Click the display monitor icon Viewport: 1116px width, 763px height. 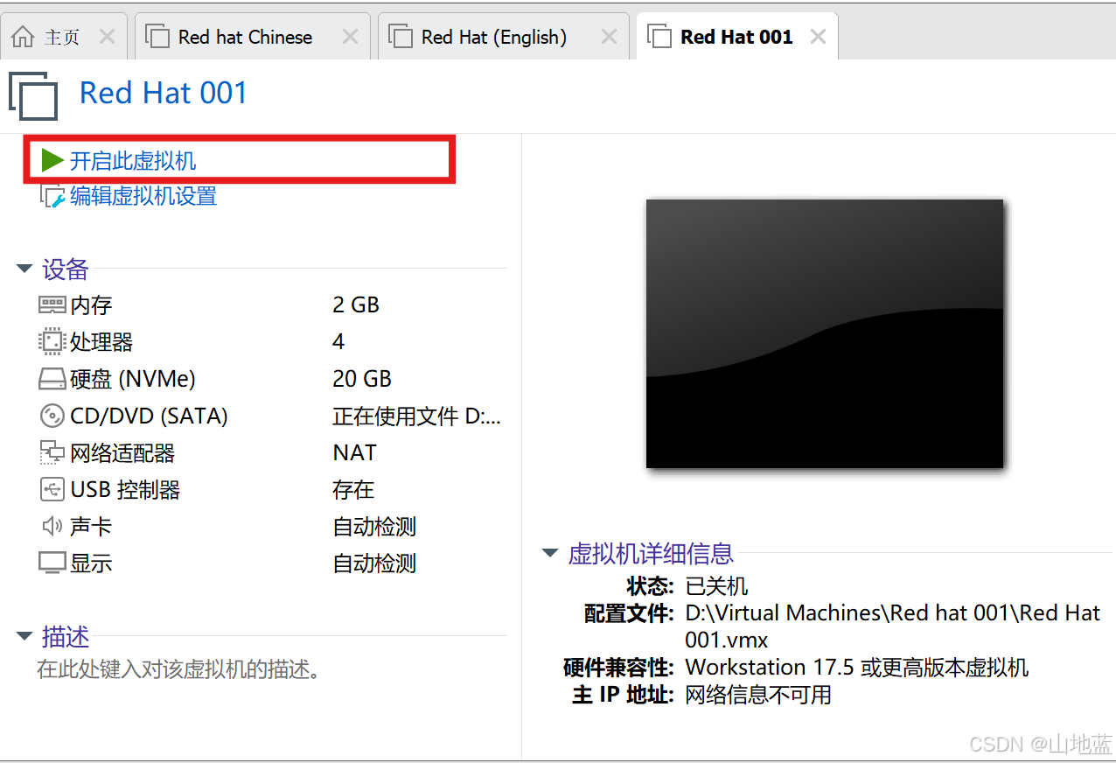tap(52, 563)
